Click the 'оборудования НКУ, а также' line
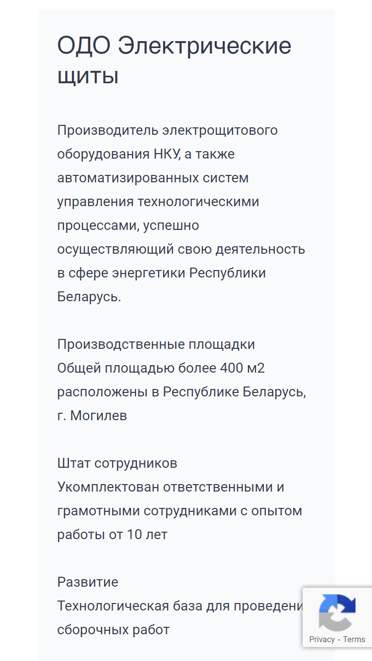 tap(146, 154)
